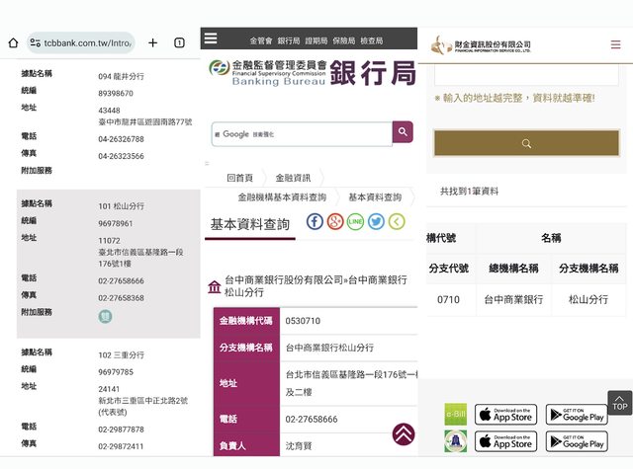Share the page via Facebook icon
The image size is (633, 469).
coord(315,221)
